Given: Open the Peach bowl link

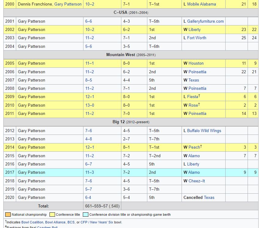Looking at the screenshot, I should click(x=194, y=147).
